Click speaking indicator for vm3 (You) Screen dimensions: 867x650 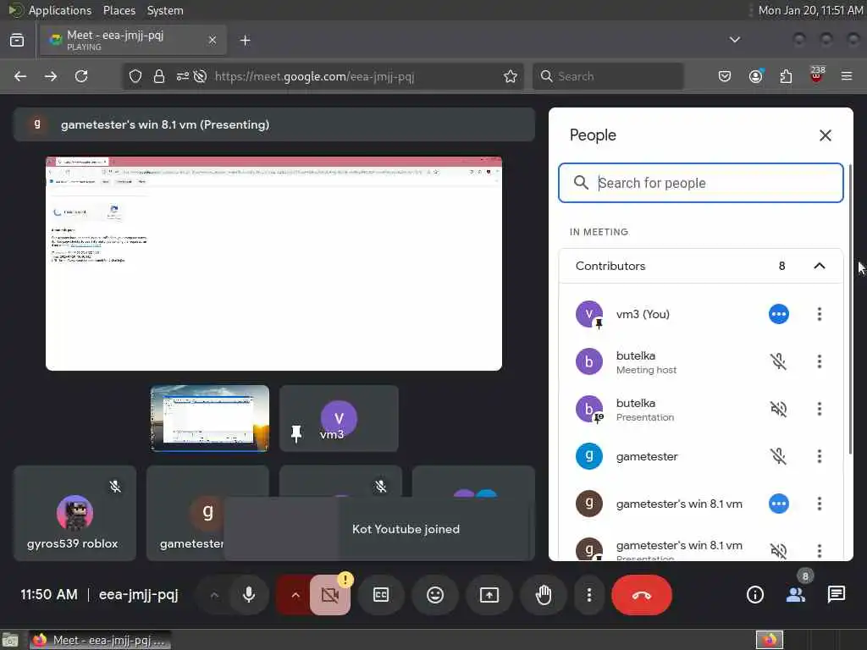[779, 314]
